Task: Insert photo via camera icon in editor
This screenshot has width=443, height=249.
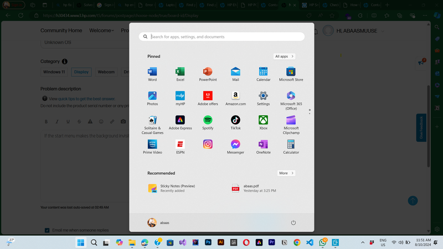Action: pyautogui.click(x=123, y=122)
